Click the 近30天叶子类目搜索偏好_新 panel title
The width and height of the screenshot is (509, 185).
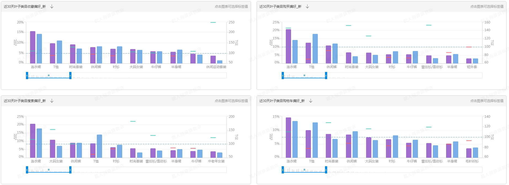click(25, 101)
